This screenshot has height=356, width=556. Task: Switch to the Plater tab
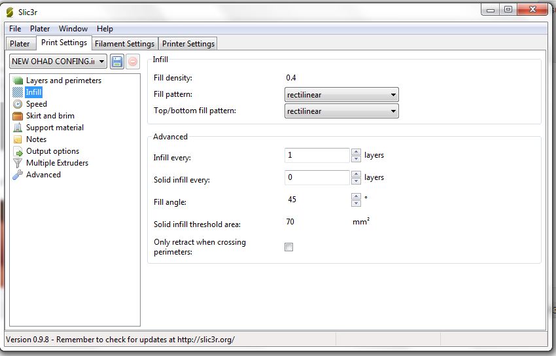[20, 44]
